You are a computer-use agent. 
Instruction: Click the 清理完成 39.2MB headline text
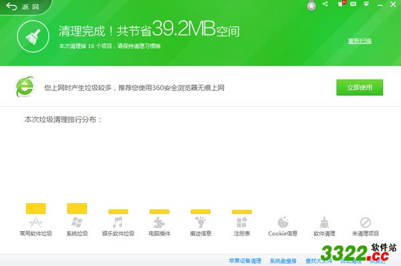click(149, 29)
